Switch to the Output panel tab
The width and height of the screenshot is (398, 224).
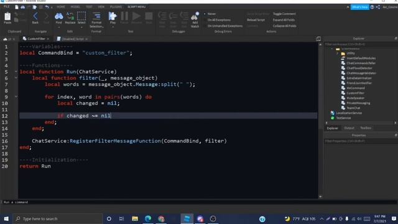tap(349, 128)
